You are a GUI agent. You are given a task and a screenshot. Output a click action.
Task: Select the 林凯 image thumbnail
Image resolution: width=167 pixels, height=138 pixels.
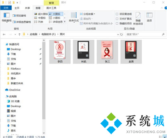[x=83, y=52]
